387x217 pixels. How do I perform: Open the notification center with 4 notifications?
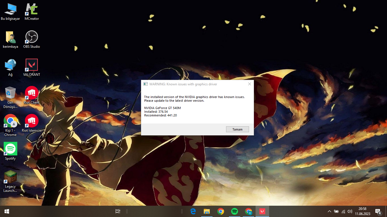(378, 211)
